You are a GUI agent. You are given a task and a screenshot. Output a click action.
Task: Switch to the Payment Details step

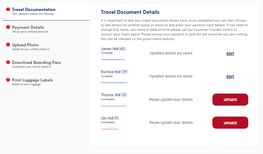point(46,29)
